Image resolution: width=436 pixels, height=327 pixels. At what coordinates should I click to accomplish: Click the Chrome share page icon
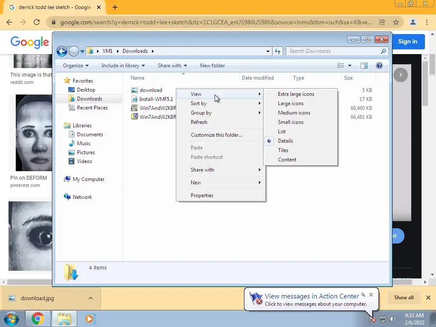click(382, 22)
